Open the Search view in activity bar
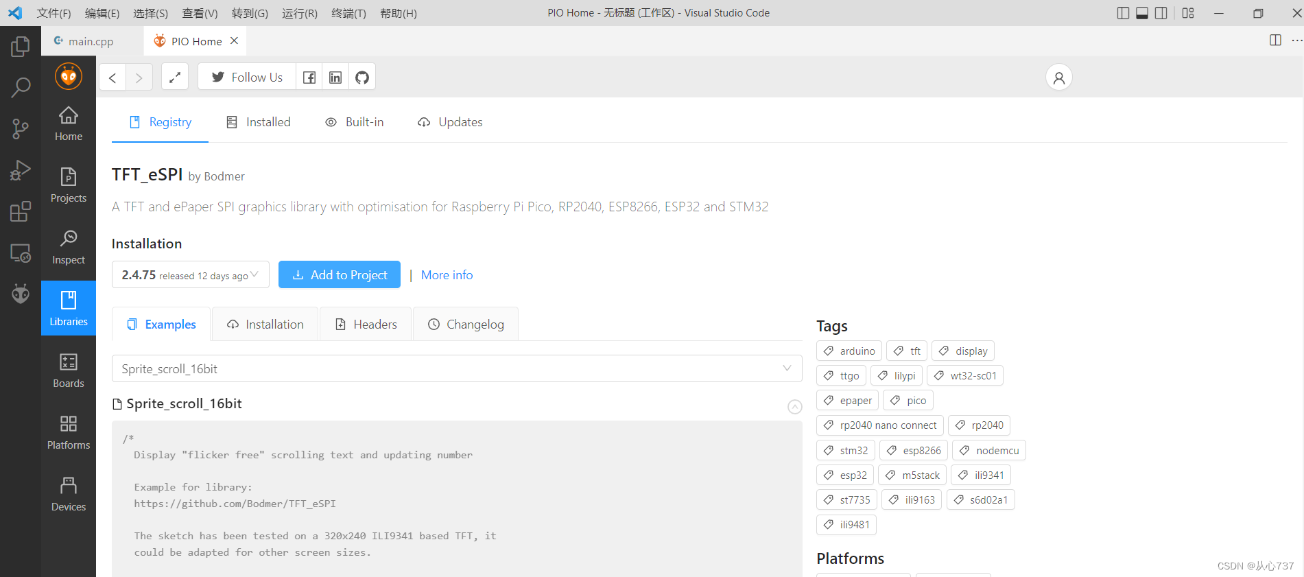 pyautogui.click(x=21, y=87)
